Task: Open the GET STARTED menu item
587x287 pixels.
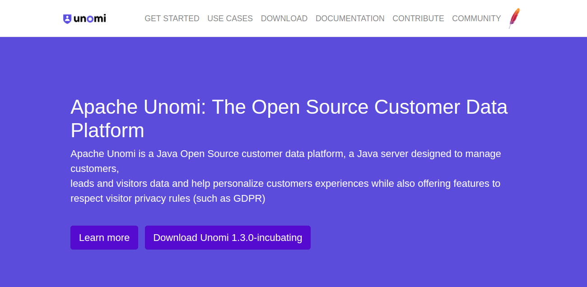Action: pyautogui.click(x=172, y=19)
